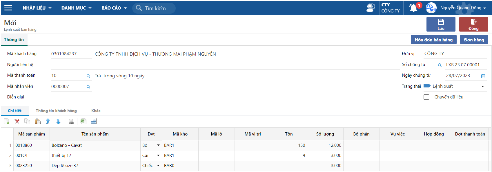Open the hamburger menu
The height and width of the screenshot is (172, 492).
pos(8,8)
